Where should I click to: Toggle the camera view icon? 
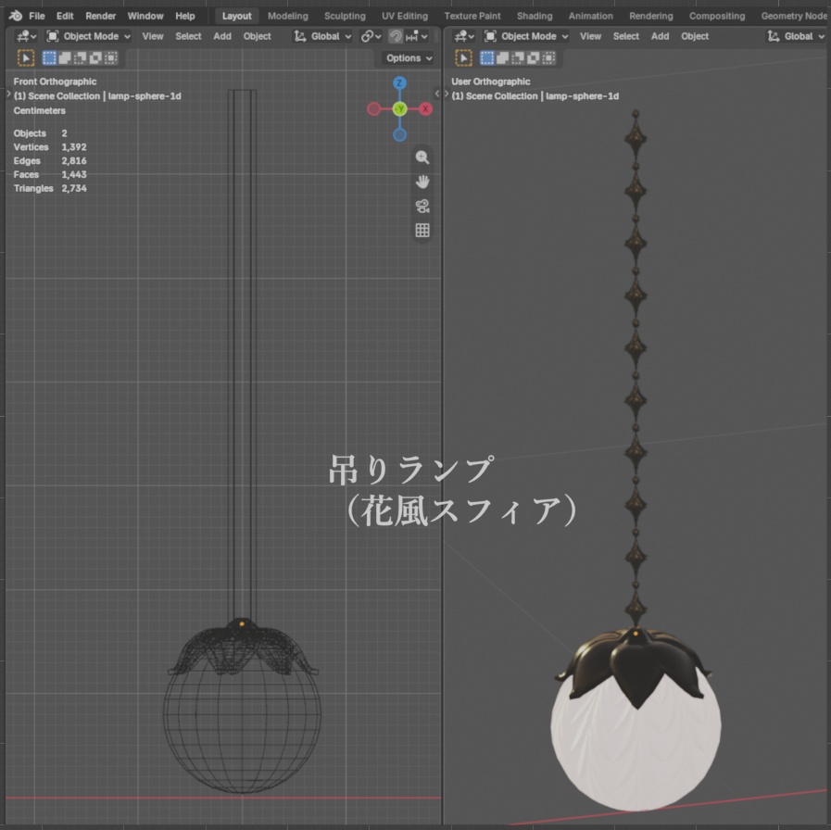pyautogui.click(x=422, y=207)
